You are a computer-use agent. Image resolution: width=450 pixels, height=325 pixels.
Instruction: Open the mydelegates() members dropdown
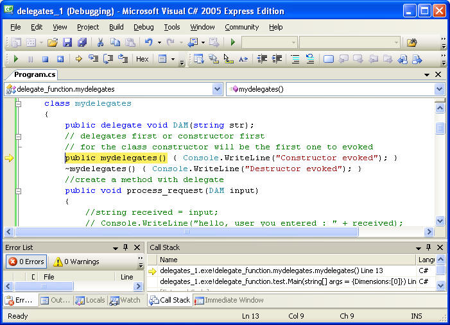pyautogui.click(x=439, y=89)
